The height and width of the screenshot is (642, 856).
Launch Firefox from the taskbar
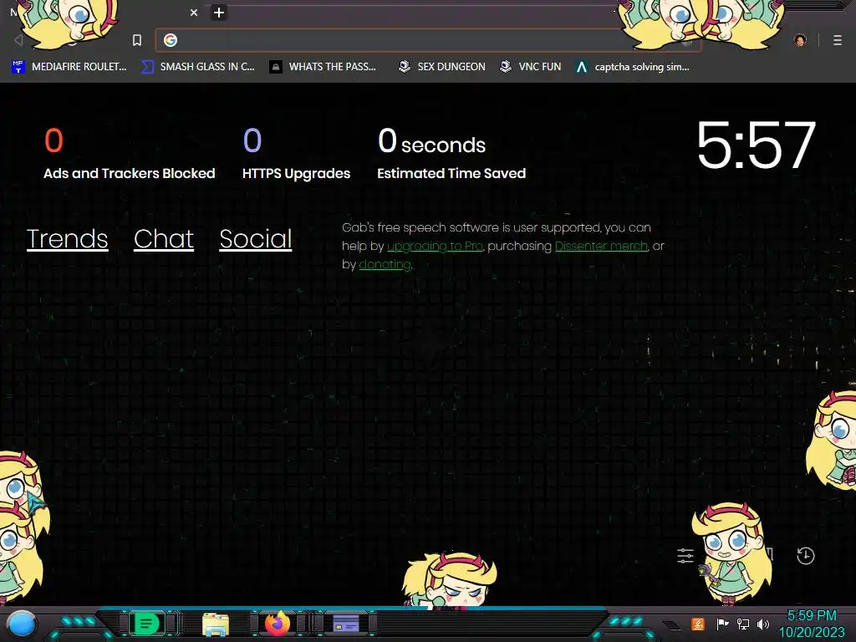coord(278,624)
